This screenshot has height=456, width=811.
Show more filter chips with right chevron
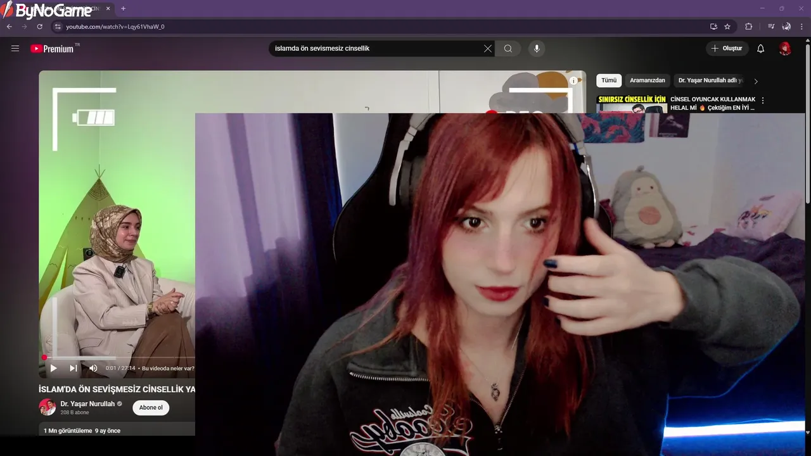tap(756, 81)
